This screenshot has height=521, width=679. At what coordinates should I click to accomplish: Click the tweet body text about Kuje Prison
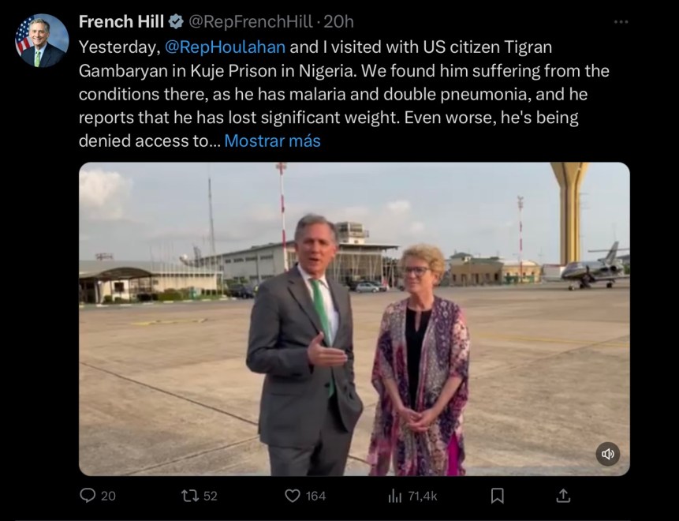click(344, 94)
